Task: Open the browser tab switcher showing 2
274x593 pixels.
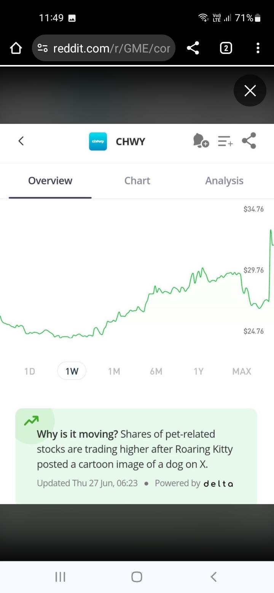Action: [226, 48]
